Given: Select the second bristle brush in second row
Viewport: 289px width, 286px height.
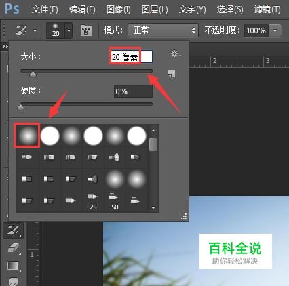Looking at the screenshot, I should [x=49, y=157].
